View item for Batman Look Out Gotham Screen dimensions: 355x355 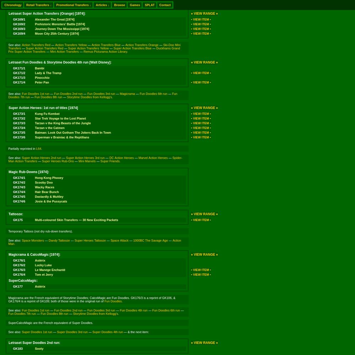pos(201,133)
